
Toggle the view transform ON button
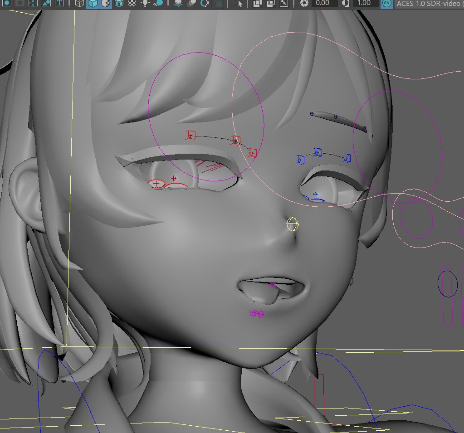[x=386, y=3]
